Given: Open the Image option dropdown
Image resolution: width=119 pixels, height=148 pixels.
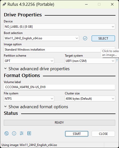Looking at the screenshot, I should 59,49.
